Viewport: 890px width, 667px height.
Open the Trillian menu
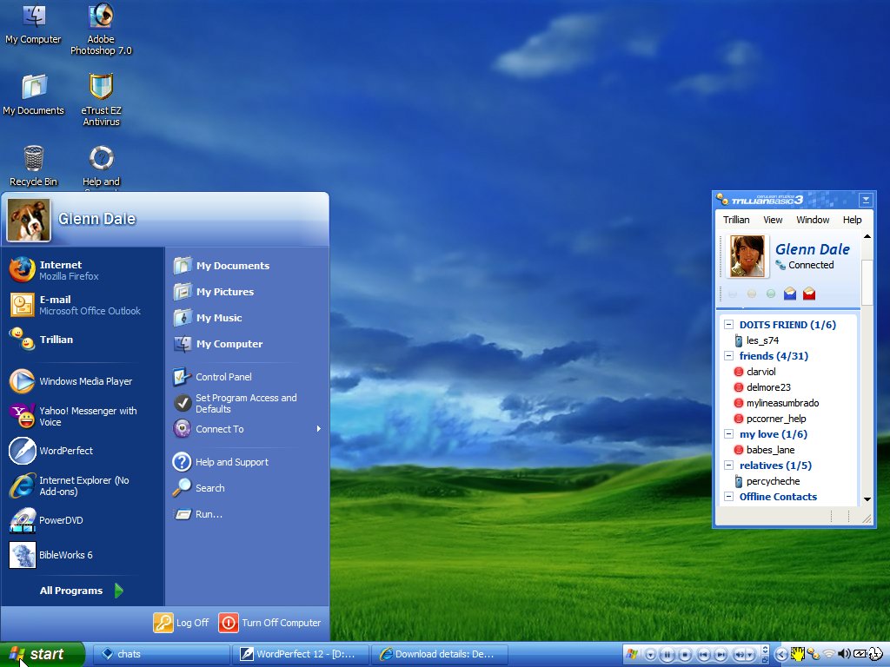coord(736,220)
